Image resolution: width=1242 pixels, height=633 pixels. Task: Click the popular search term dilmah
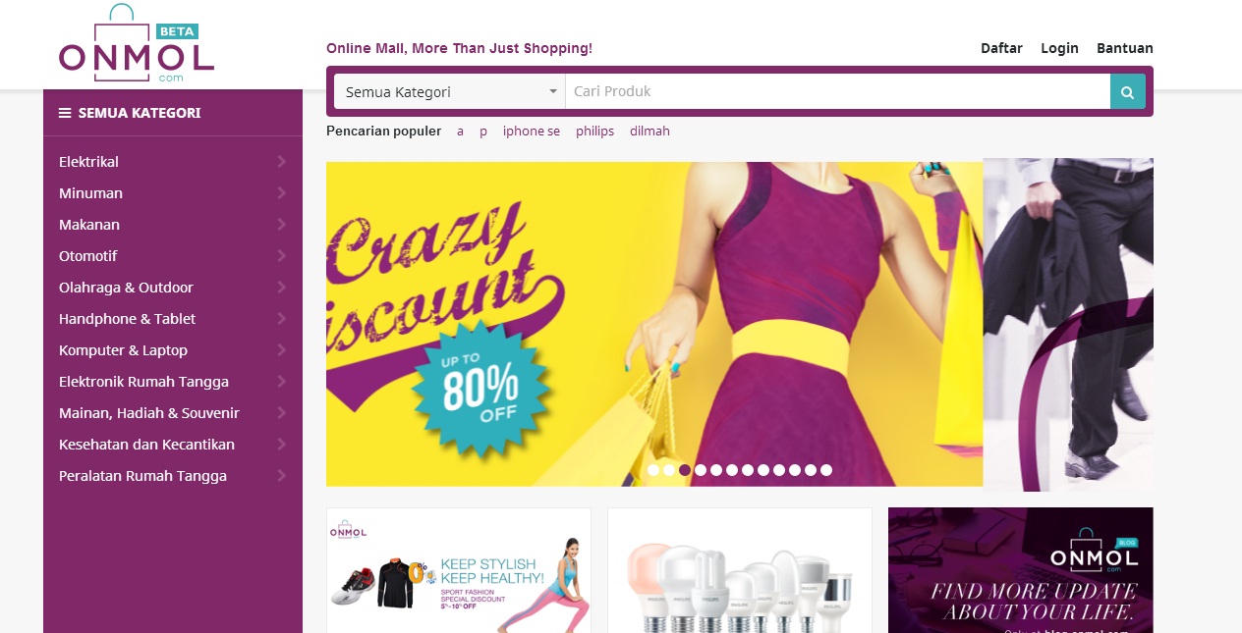(649, 131)
